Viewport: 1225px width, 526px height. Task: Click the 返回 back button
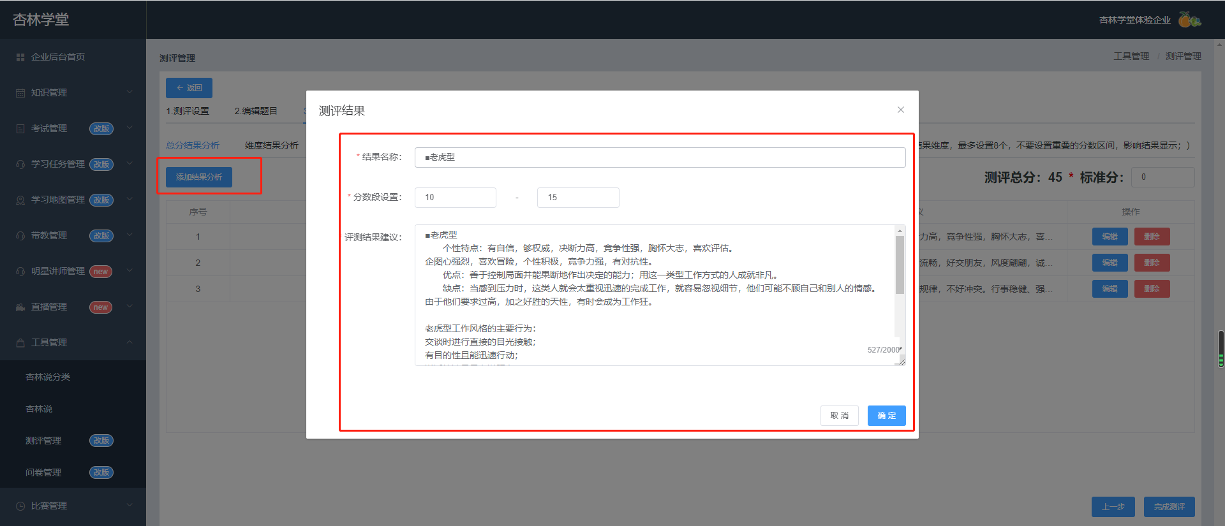tap(189, 88)
